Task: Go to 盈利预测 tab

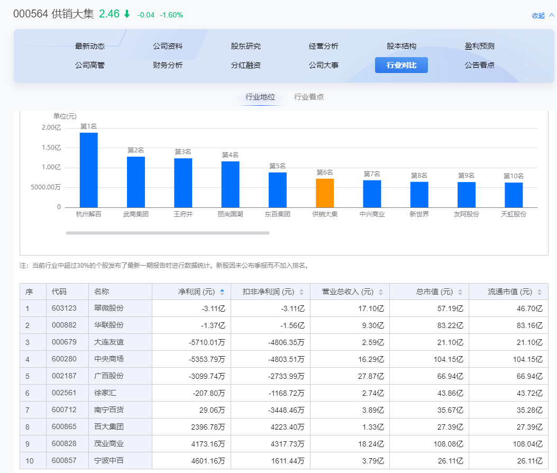Action: [x=479, y=46]
